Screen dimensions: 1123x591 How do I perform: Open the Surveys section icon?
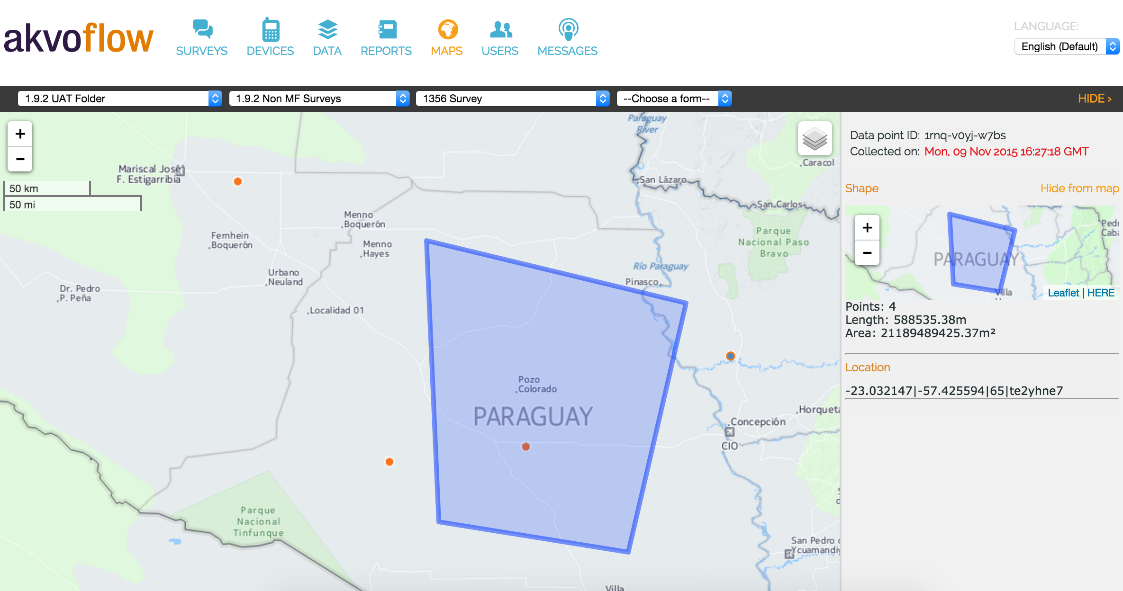coord(202,29)
